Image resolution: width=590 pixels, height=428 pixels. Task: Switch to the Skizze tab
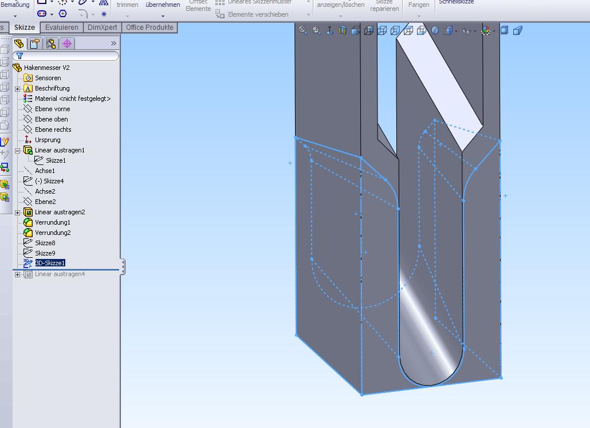[x=25, y=28]
